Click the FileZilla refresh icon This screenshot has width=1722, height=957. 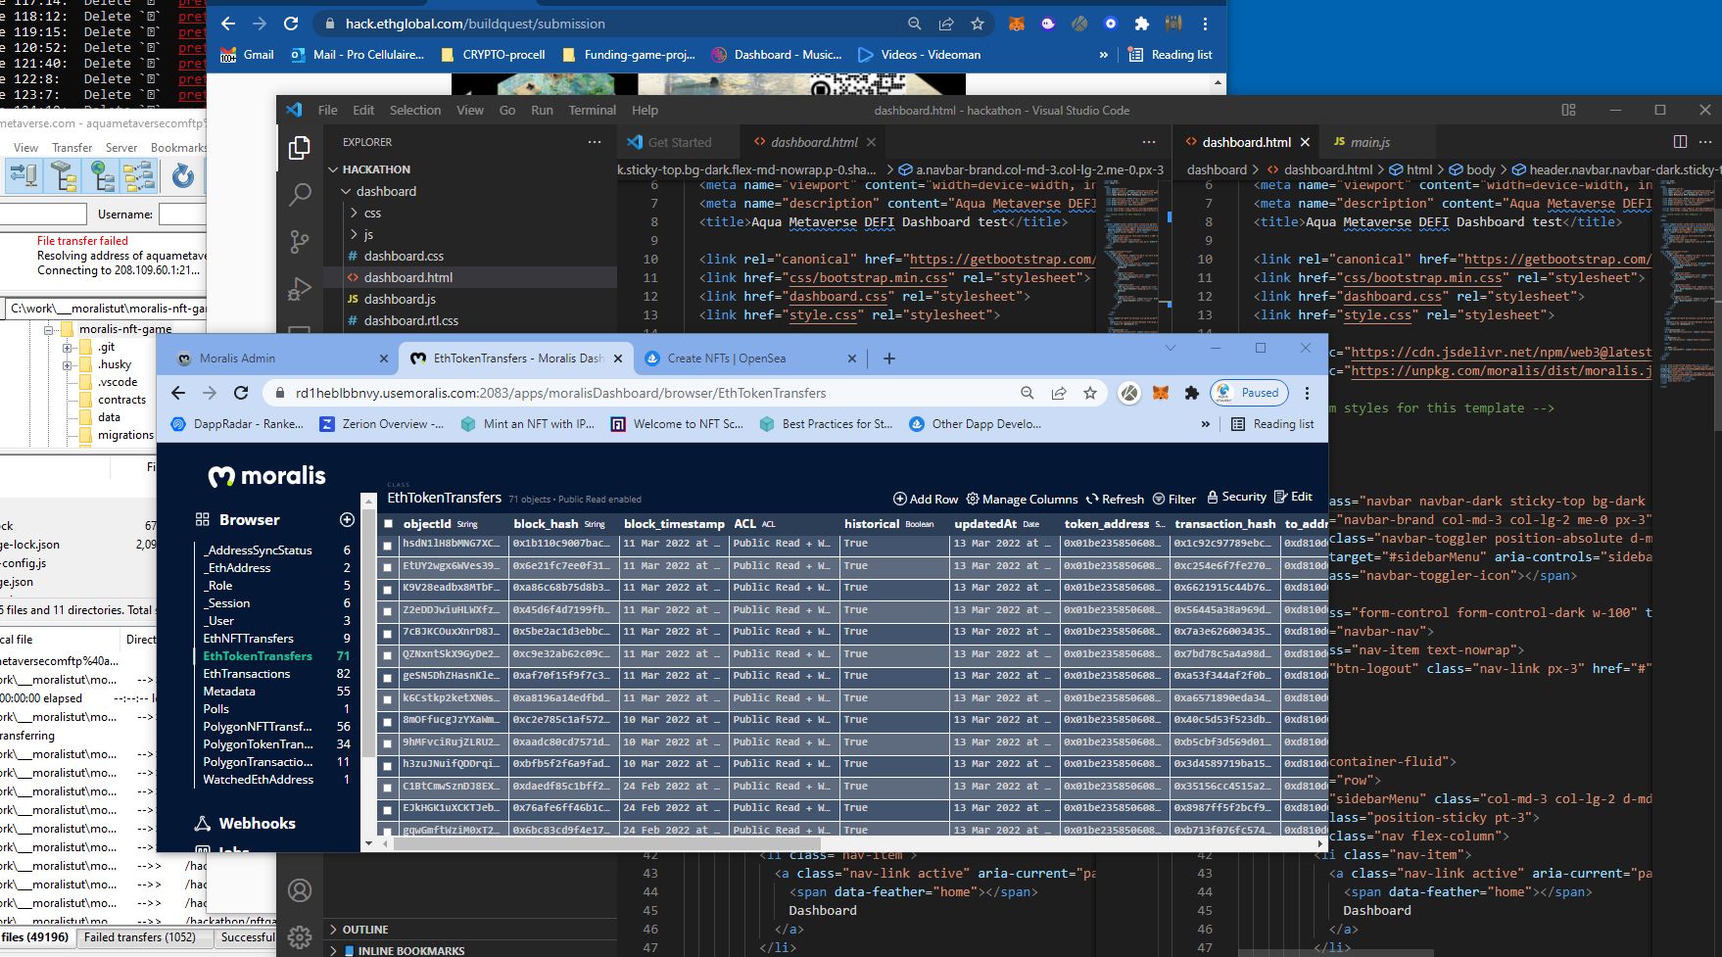coord(183,176)
